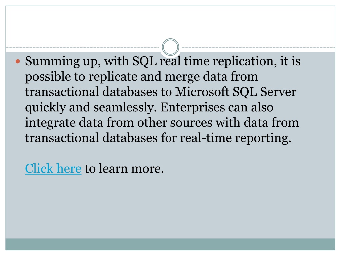Click the empty white title area
Viewport: 341px width, 256px height.
pyautogui.click(x=170, y=24)
